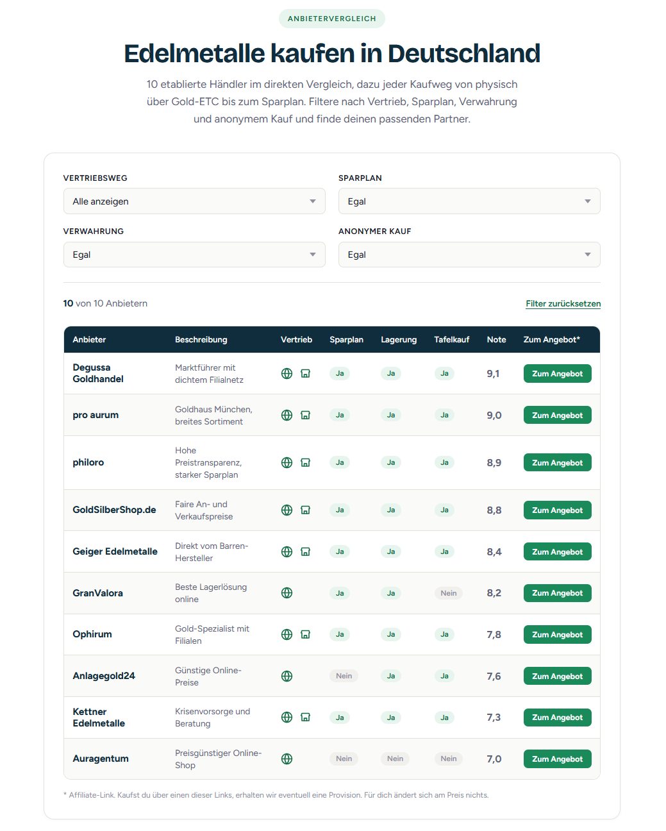Screen dimensions: 666x831
Task: Click the online globe icon for Degussa Goldhandel
Action: point(287,373)
